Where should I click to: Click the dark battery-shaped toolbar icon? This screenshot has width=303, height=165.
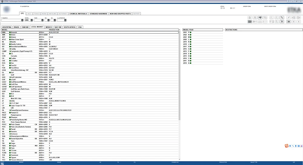coord(250,21)
